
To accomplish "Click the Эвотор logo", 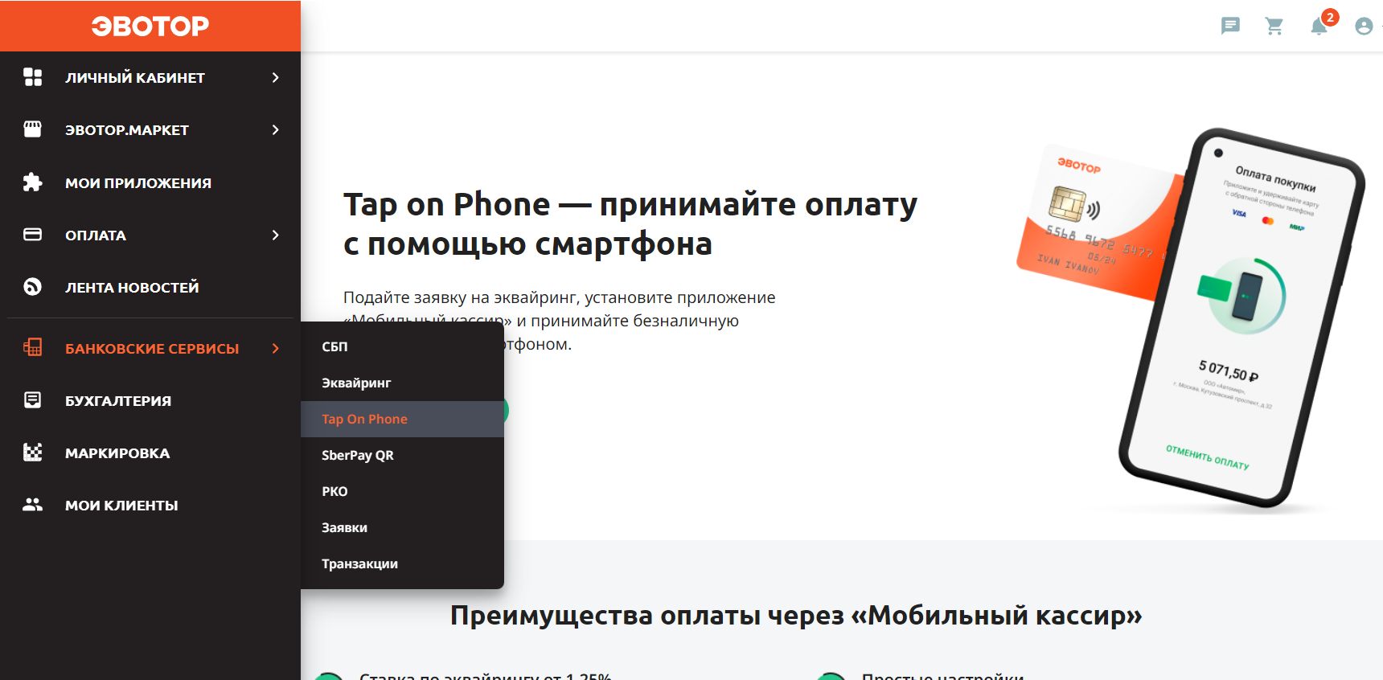I will [150, 26].
